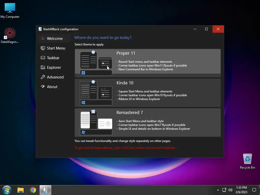Close the StartAllBack configuration window

click(218, 29)
